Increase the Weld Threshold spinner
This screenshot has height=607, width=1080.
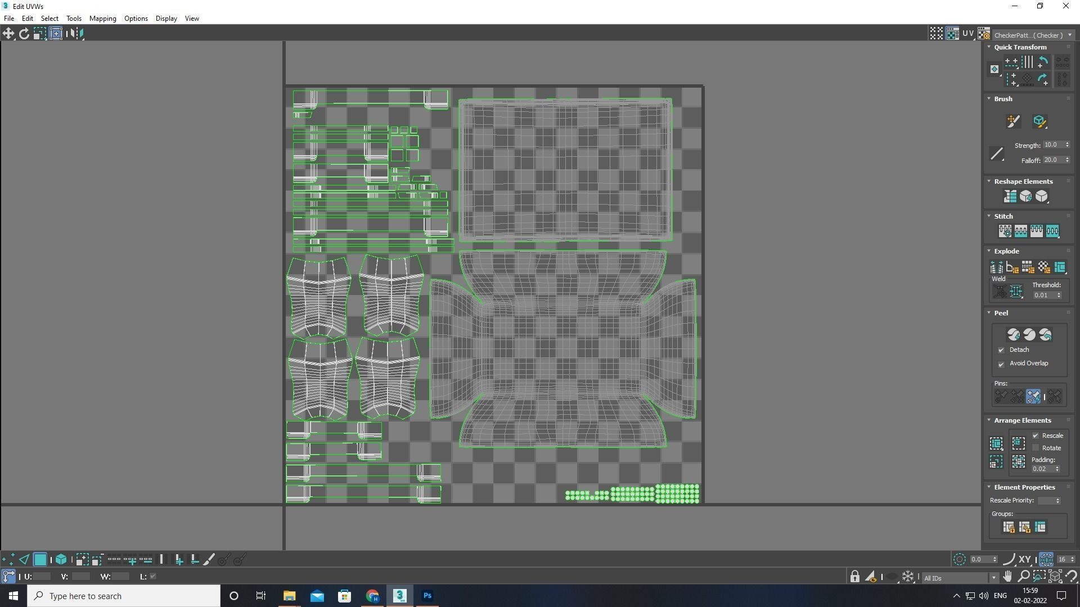point(1059,293)
